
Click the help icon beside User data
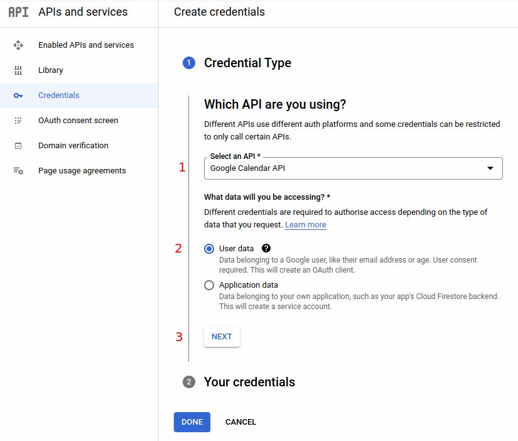[x=266, y=248]
